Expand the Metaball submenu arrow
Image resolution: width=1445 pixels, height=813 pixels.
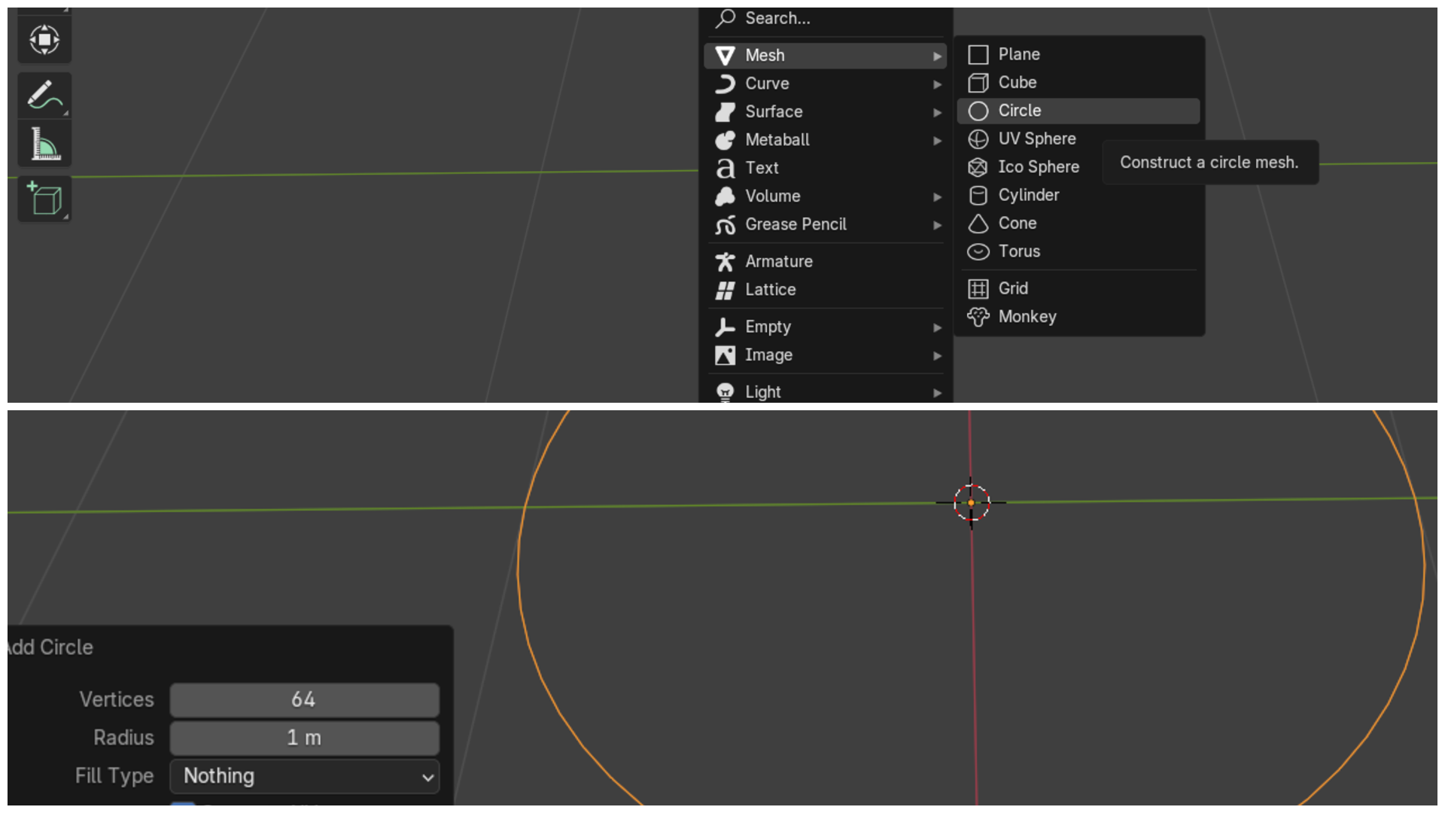[937, 141]
